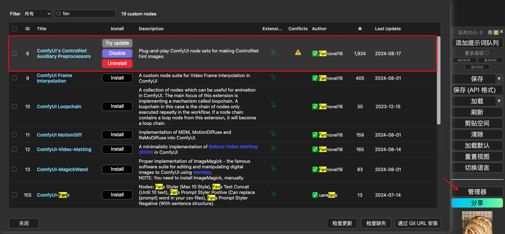Click verified checkmark in Frame Interpolation row

point(315,78)
